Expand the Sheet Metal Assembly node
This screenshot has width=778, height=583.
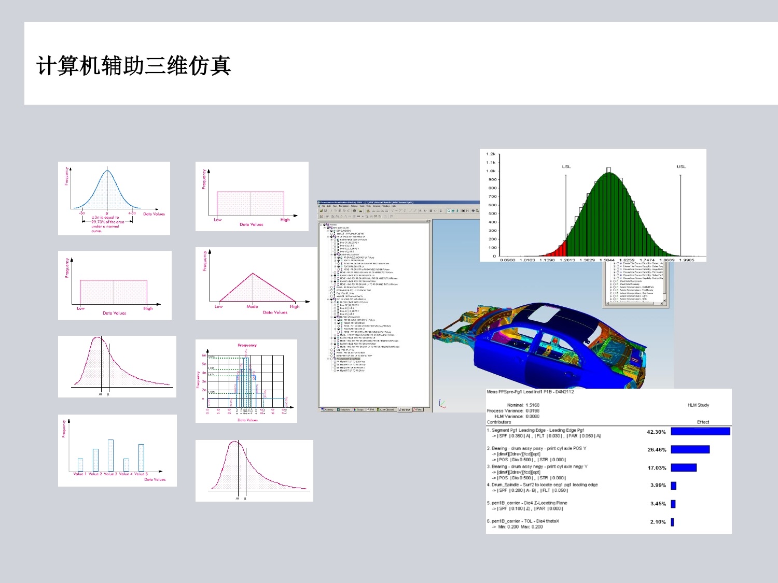coord(611,284)
